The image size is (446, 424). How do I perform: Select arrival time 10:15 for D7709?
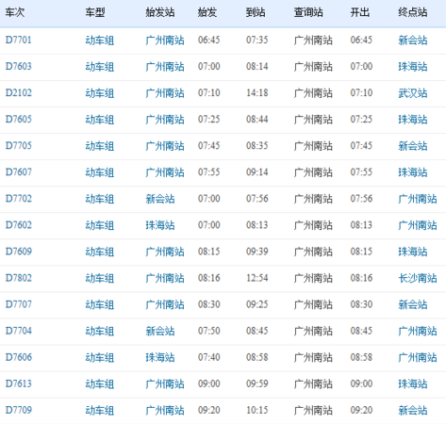tap(257, 410)
